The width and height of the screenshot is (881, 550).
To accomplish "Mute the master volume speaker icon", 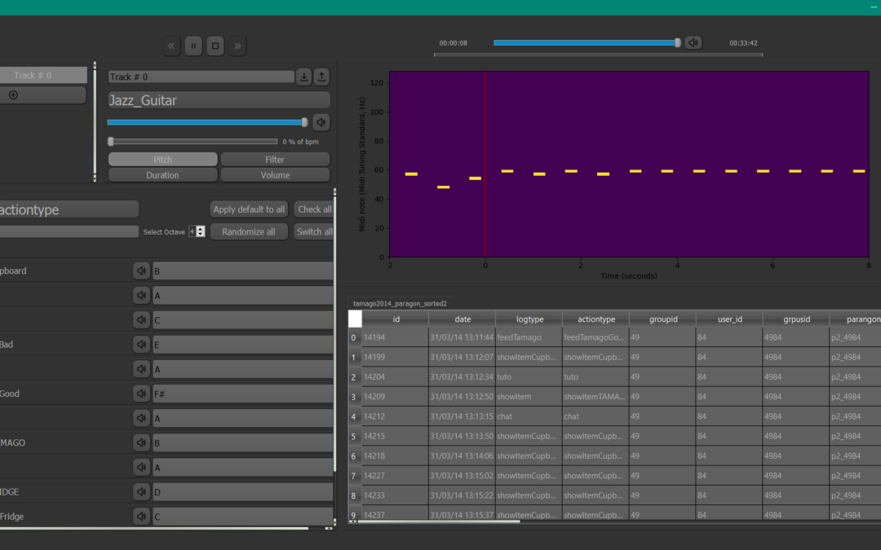I will click(693, 42).
